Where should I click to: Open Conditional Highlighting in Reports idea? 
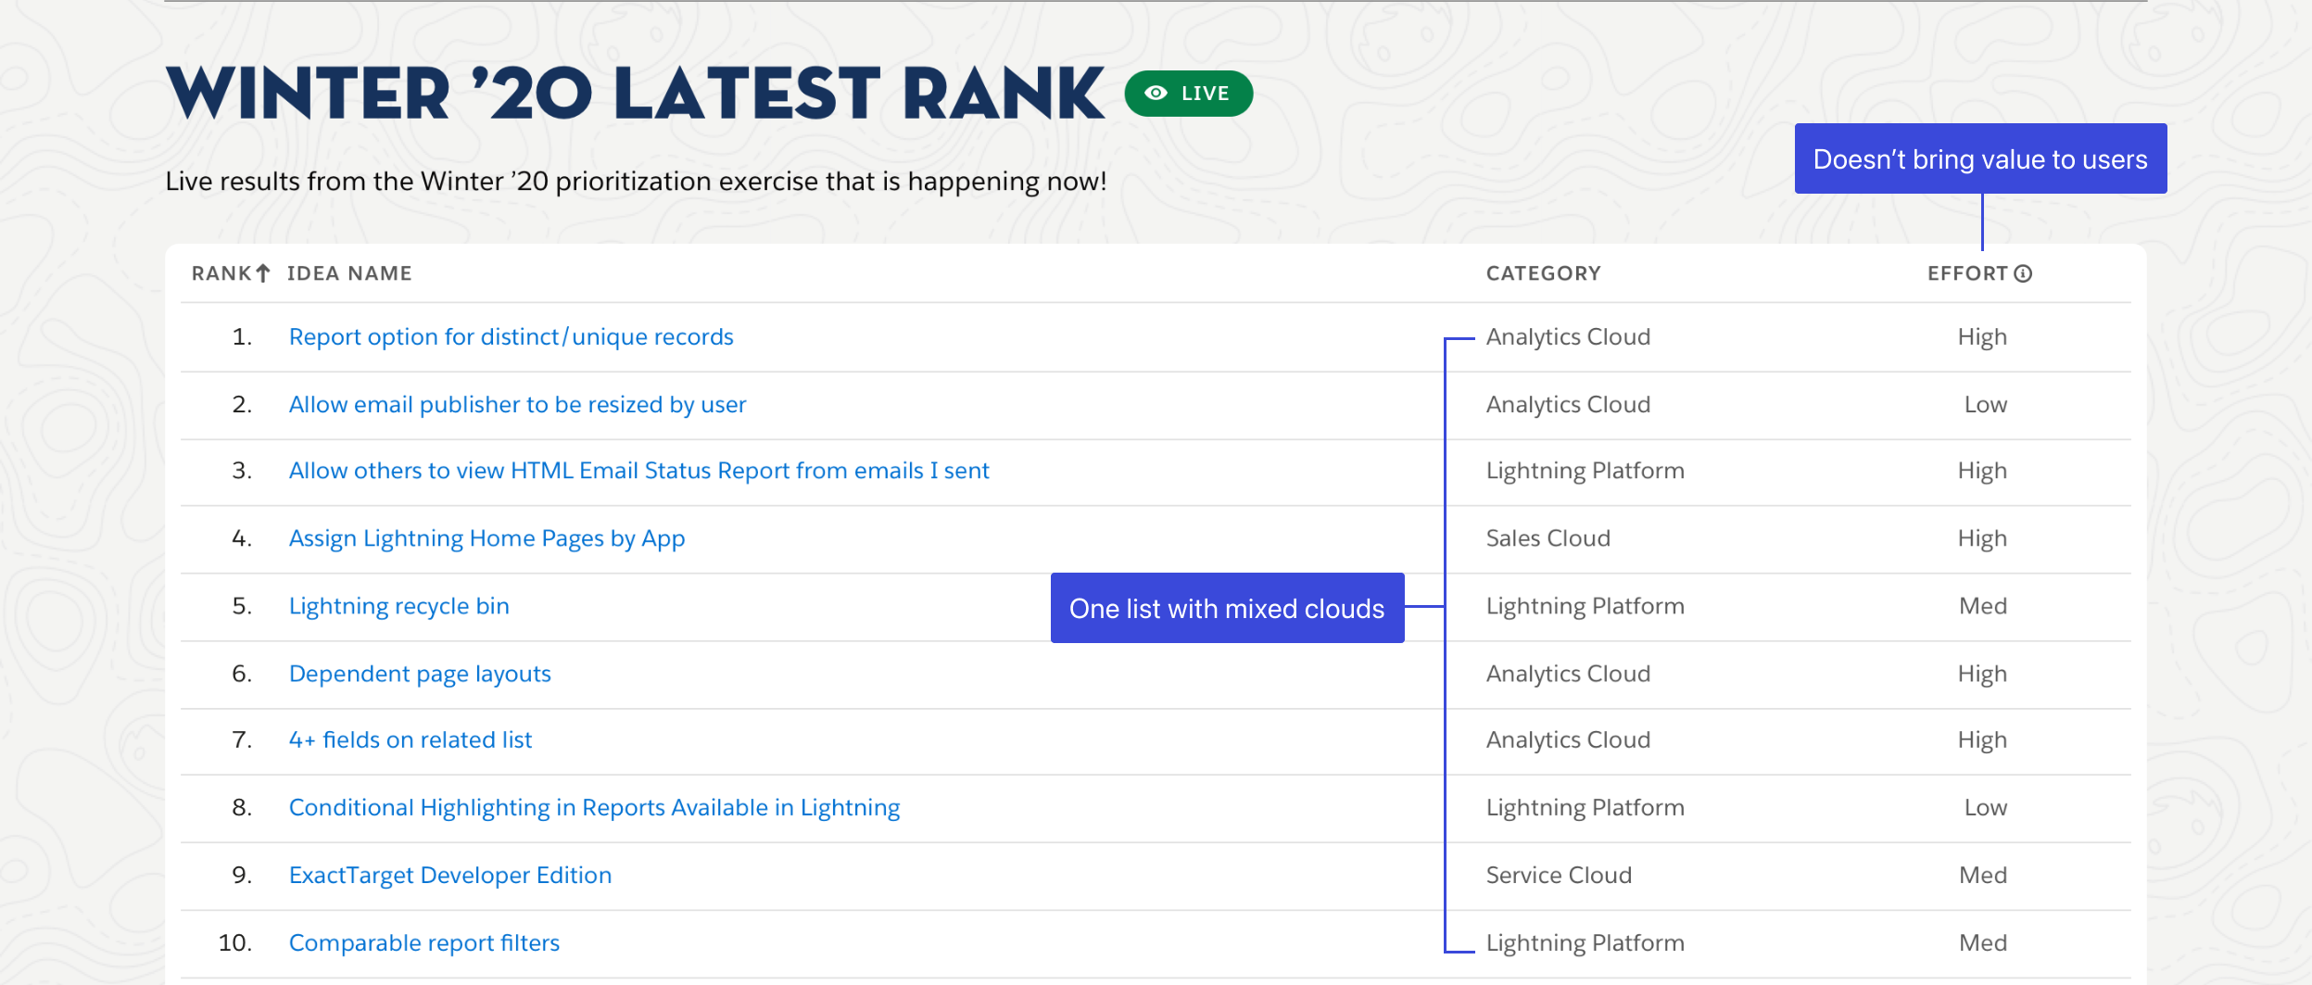594,808
